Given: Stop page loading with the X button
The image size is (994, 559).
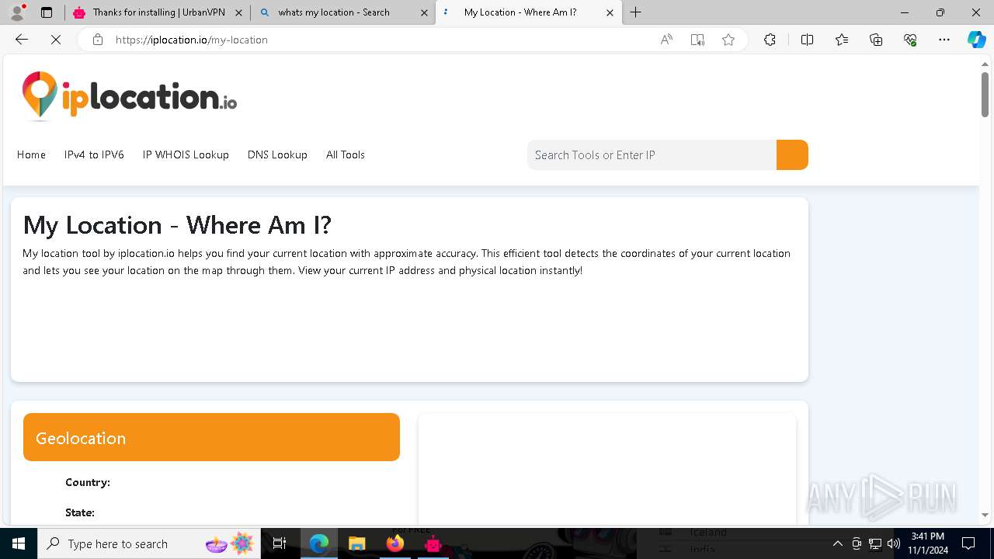Looking at the screenshot, I should (x=56, y=40).
